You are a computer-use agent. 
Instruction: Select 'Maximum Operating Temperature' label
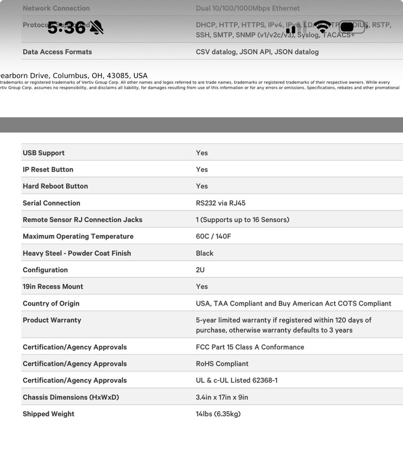pyautogui.click(x=78, y=236)
